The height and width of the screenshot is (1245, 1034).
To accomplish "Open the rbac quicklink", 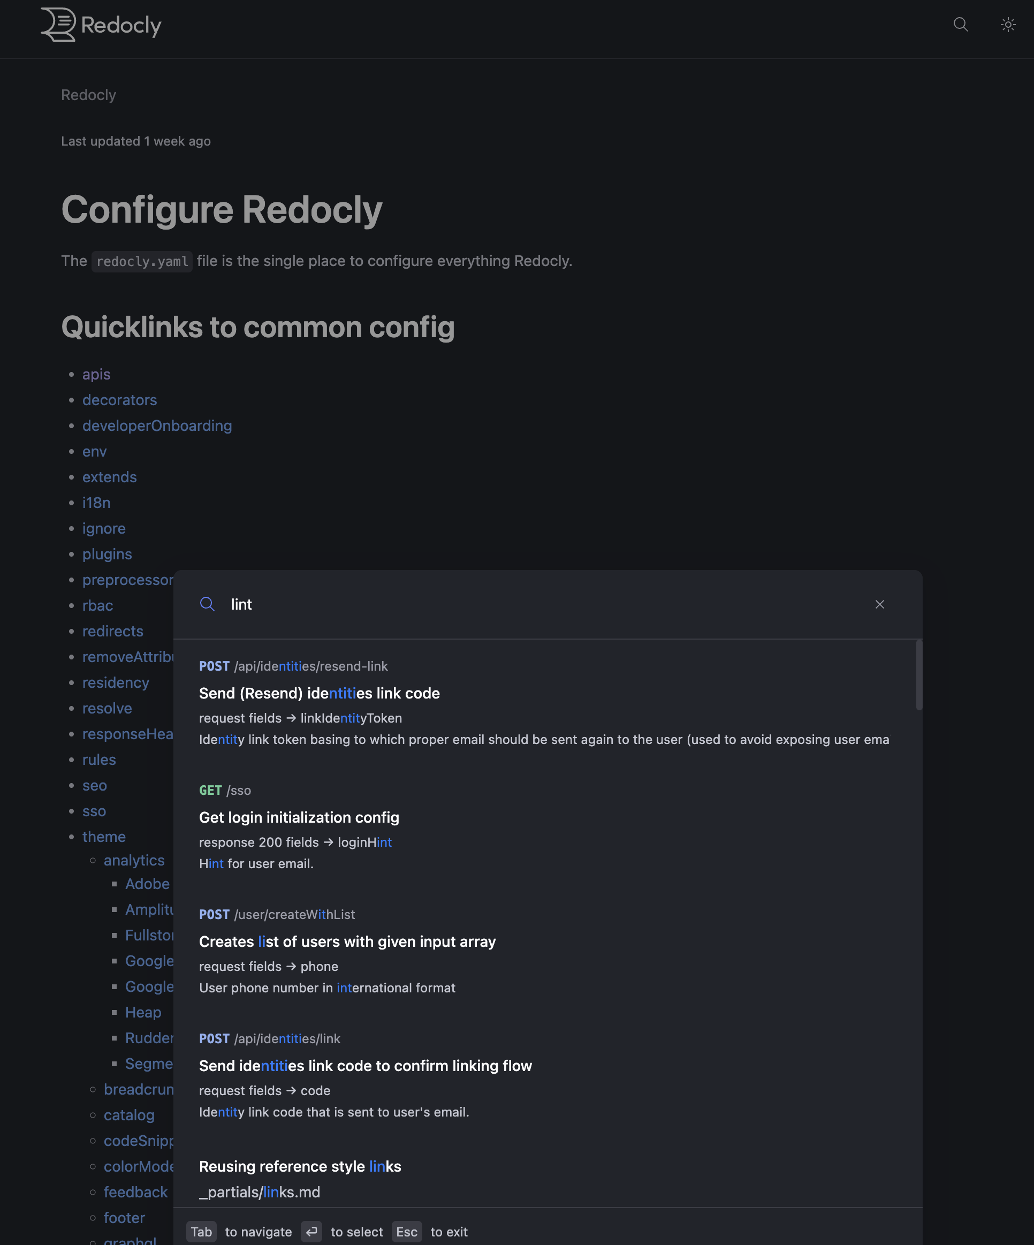I will [98, 605].
